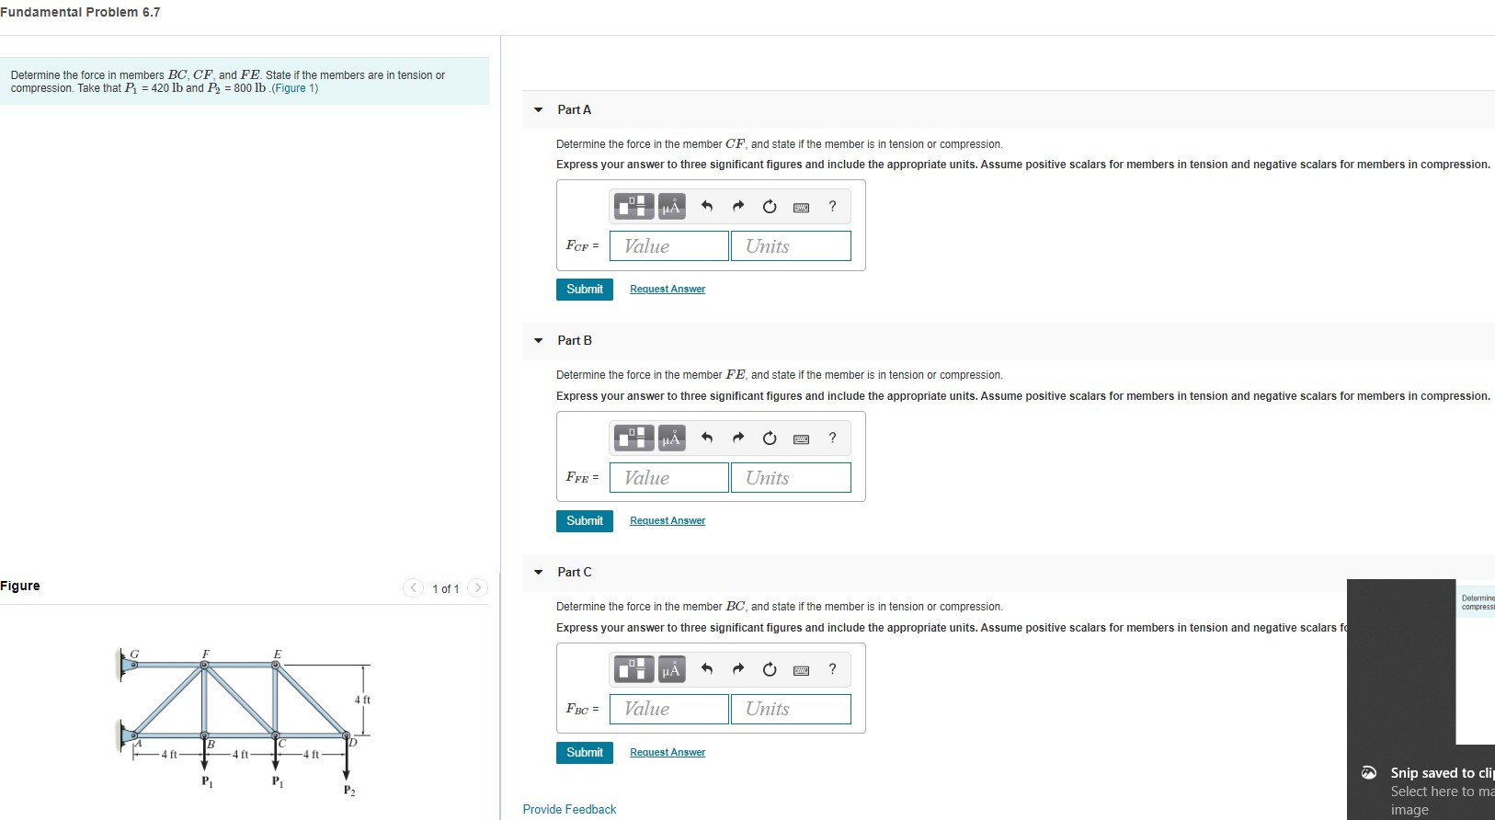Keyboard shortcuts icon in Part B toolbar
The width and height of the screenshot is (1495, 820).
(x=801, y=438)
